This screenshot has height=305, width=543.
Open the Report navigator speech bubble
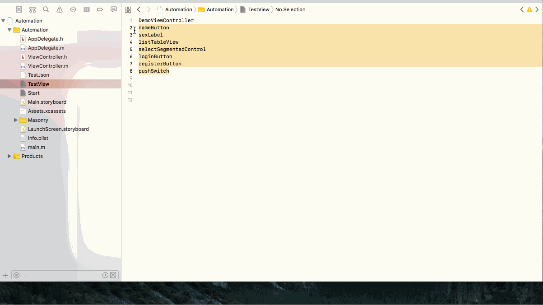pyautogui.click(x=114, y=9)
